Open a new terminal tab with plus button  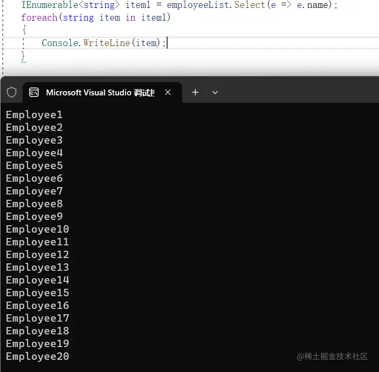pyautogui.click(x=195, y=92)
